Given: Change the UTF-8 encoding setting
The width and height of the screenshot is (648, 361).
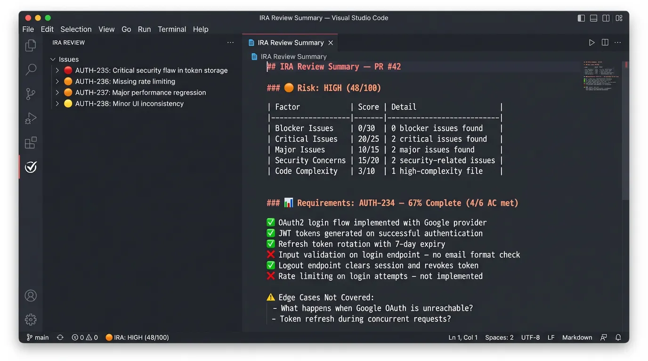Looking at the screenshot, I should click(530, 337).
